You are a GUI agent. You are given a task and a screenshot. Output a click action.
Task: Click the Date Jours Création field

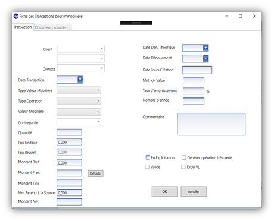click(x=197, y=70)
